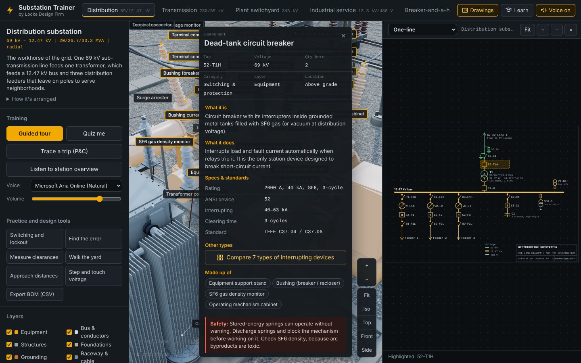Switch 3D view to Top
This screenshot has width=581, height=363.
tap(367, 323)
